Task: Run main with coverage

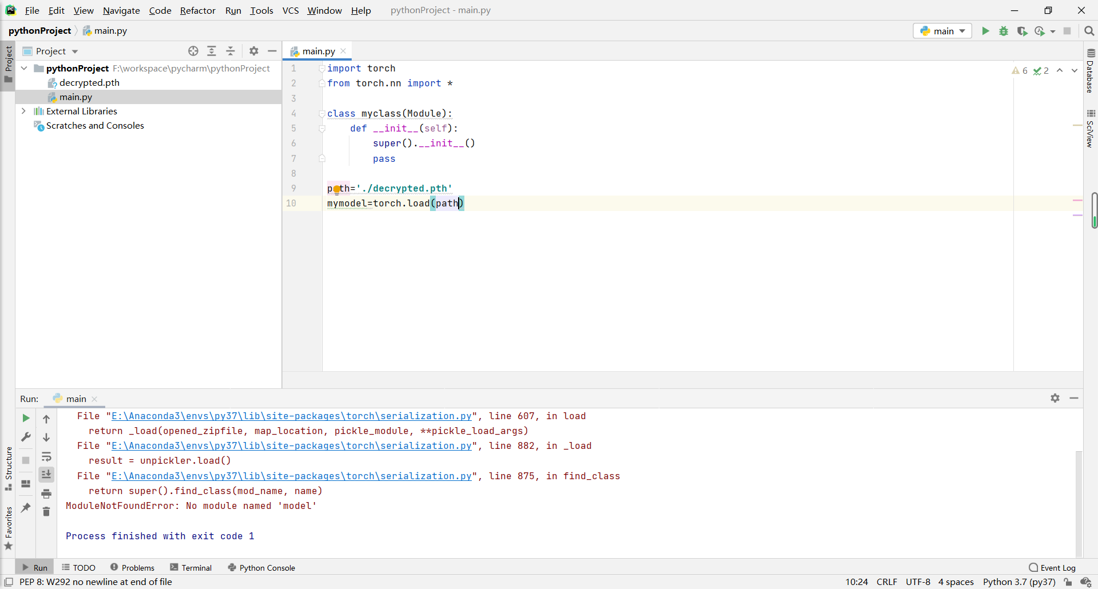Action: (1022, 31)
